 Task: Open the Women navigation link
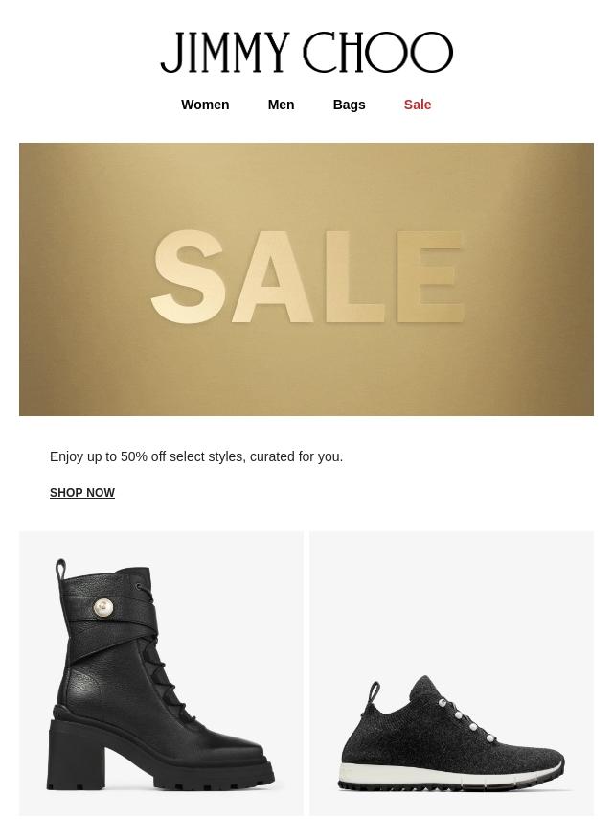[x=205, y=105]
